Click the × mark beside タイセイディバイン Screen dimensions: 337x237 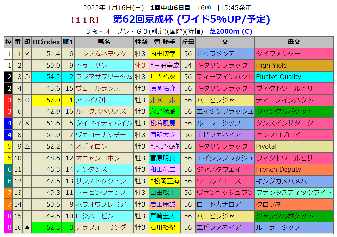point(27,123)
